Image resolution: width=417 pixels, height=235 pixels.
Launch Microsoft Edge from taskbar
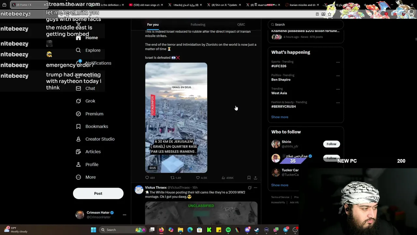coord(190,230)
